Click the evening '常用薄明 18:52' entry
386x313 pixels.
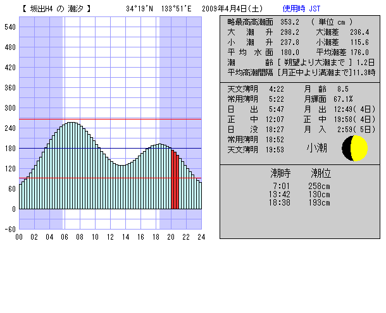(256, 140)
